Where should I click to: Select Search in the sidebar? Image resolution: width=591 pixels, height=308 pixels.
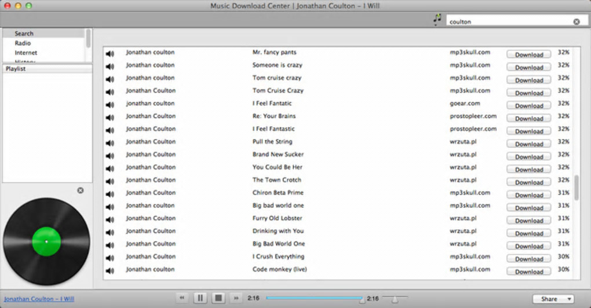click(24, 34)
